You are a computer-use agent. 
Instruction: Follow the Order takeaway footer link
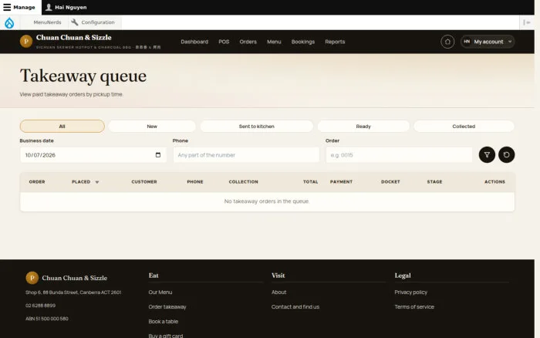click(167, 306)
